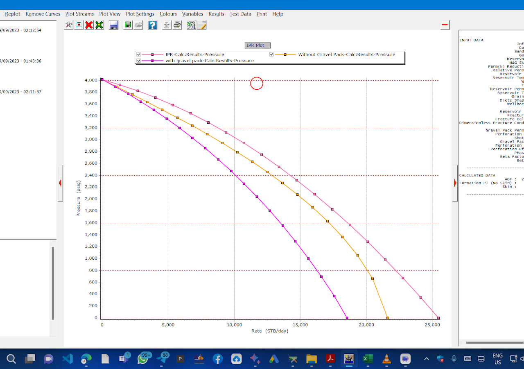Click the zoom-to-extents frame icon
The width and height of the screenshot is (524, 369).
click(x=79, y=25)
